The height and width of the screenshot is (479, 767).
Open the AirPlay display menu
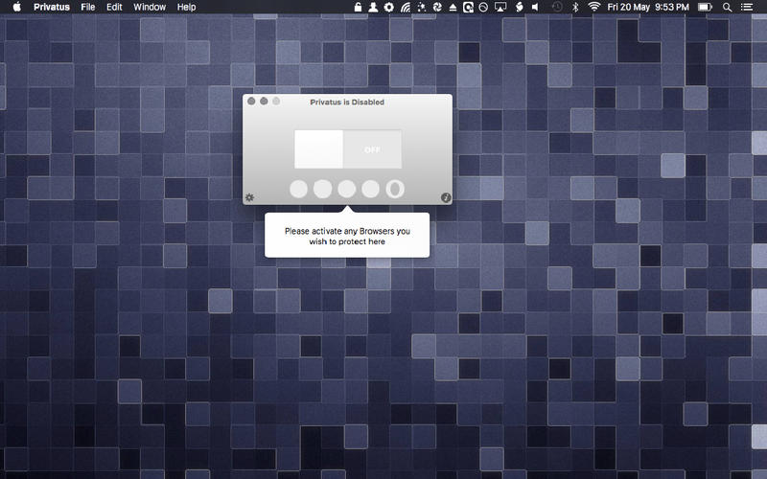pos(500,7)
